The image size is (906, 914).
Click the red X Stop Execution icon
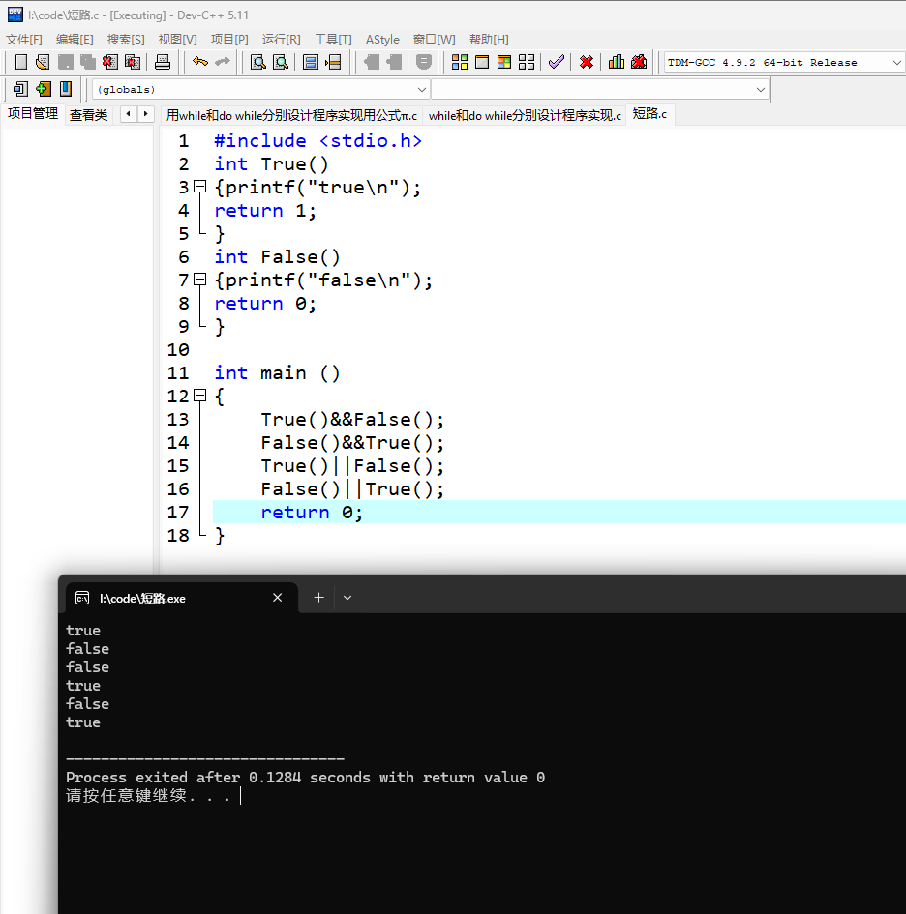(x=587, y=62)
